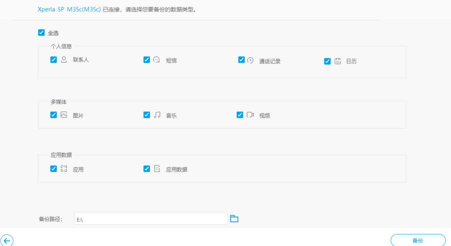Uncheck the 短信 messages checkbox
451x246 pixels.
click(147, 60)
